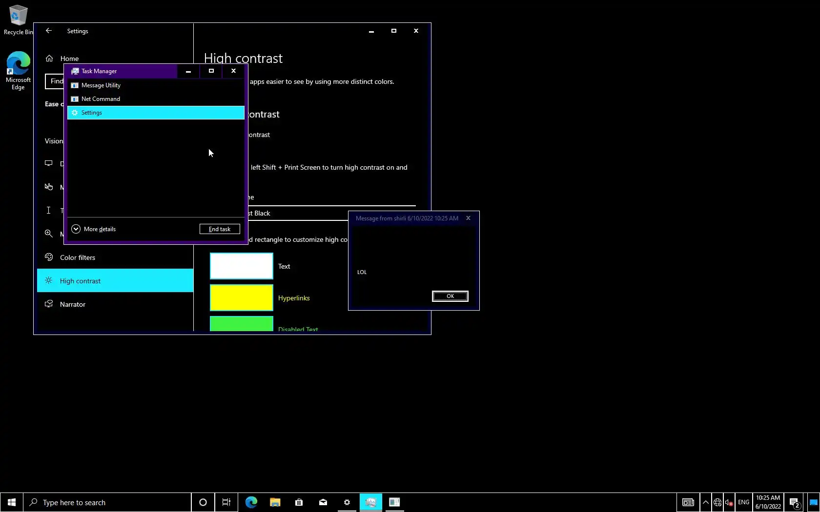820x512 pixels.
Task: Expand More details in Task Manager
Action: coord(94,229)
